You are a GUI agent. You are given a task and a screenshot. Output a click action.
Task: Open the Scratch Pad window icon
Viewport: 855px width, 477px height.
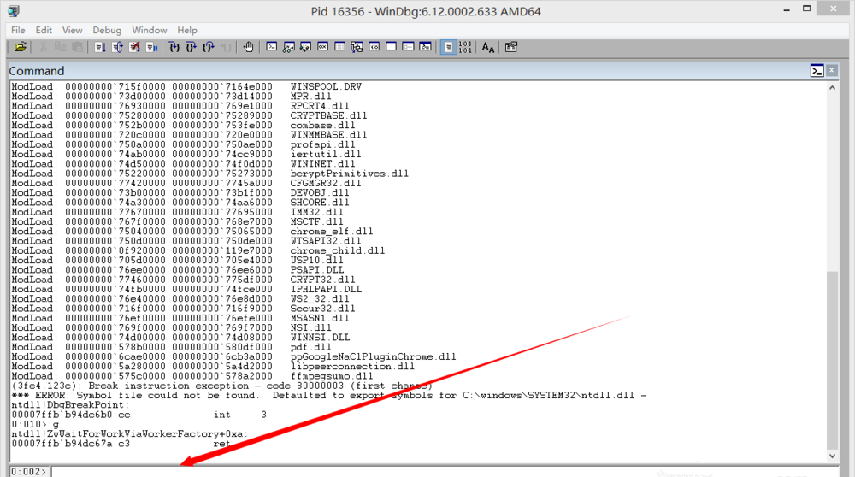click(391, 47)
